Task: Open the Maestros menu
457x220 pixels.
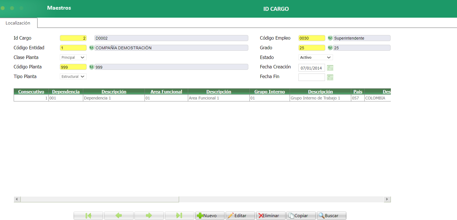Action: tap(59, 8)
